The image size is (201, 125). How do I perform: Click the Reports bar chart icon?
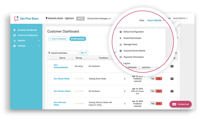point(15,40)
